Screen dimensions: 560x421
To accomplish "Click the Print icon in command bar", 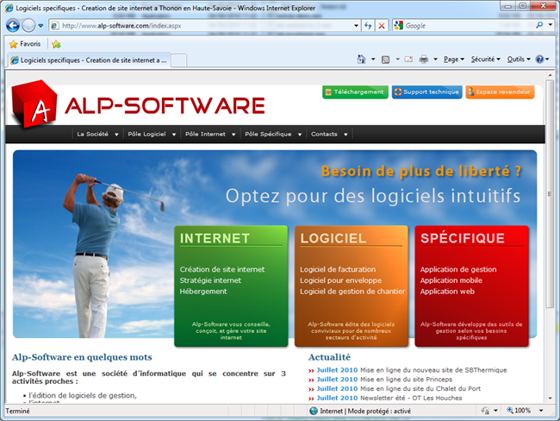I will tap(424, 60).
